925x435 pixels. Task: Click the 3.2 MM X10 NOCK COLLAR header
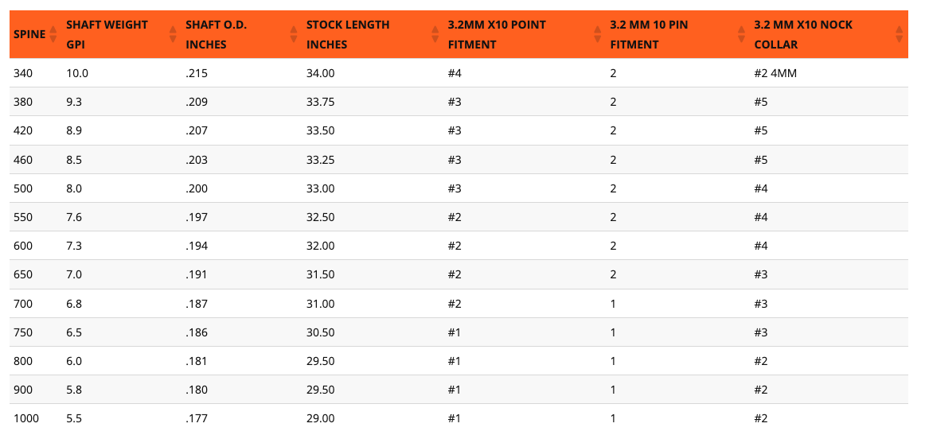click(803, 34)
